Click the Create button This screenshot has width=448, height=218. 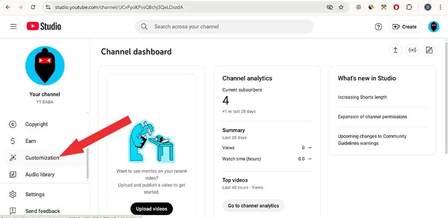coord(405,27)
